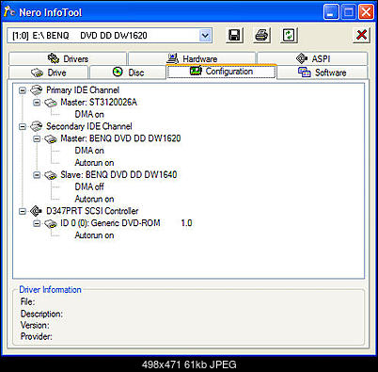
Task: Select the Secondary IDE Channel tree item
Action: [x=89, y=126]
